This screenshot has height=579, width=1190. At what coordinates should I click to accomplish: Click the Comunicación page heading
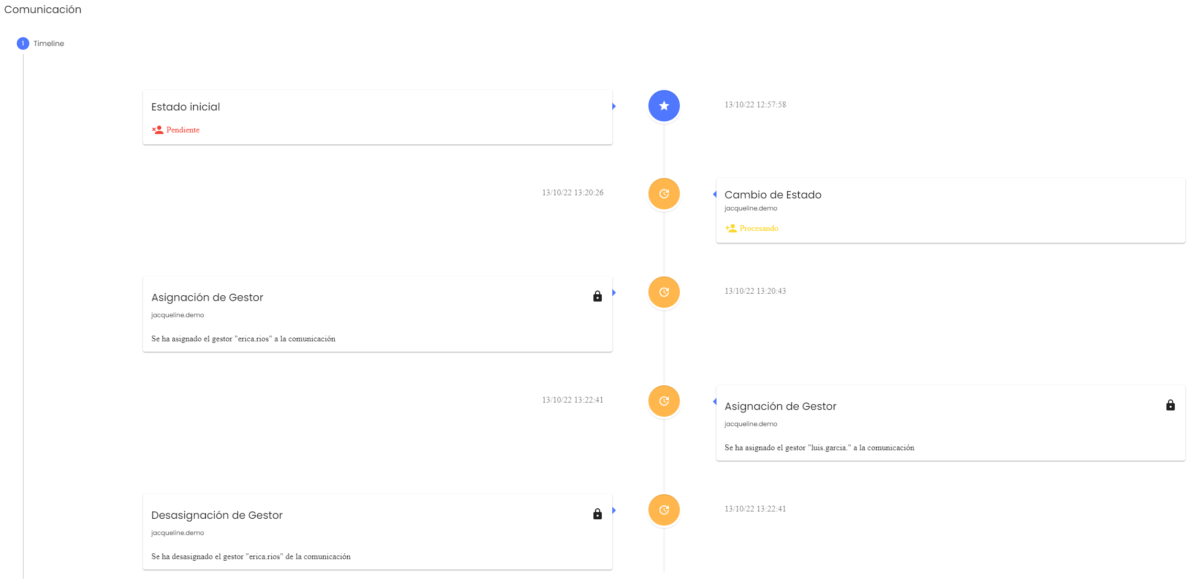pyautogui.click(x=43, y=9)
